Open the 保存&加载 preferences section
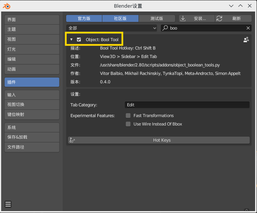257x213 pixels. click(x=32, y=137)
